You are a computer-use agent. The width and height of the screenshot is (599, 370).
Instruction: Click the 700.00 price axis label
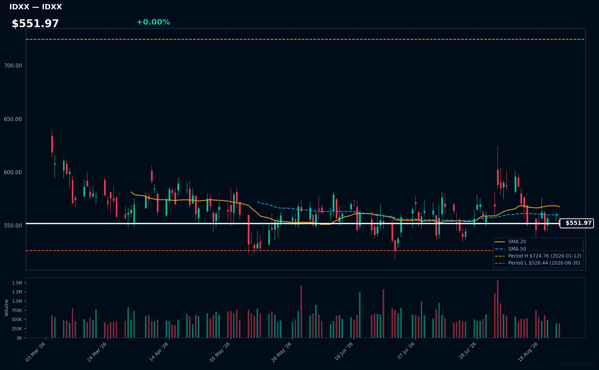(13, 66)
